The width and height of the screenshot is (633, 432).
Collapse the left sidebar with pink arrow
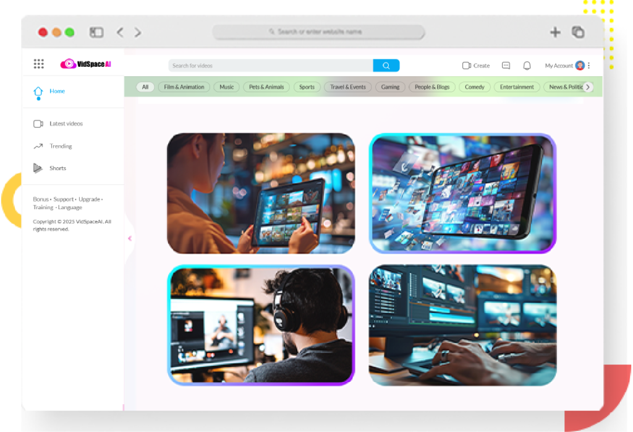click(129, 238)
